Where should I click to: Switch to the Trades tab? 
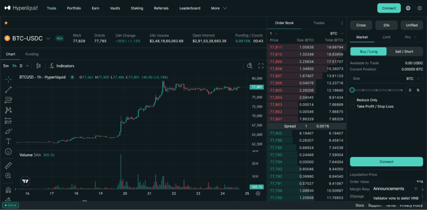coord(319,23)
